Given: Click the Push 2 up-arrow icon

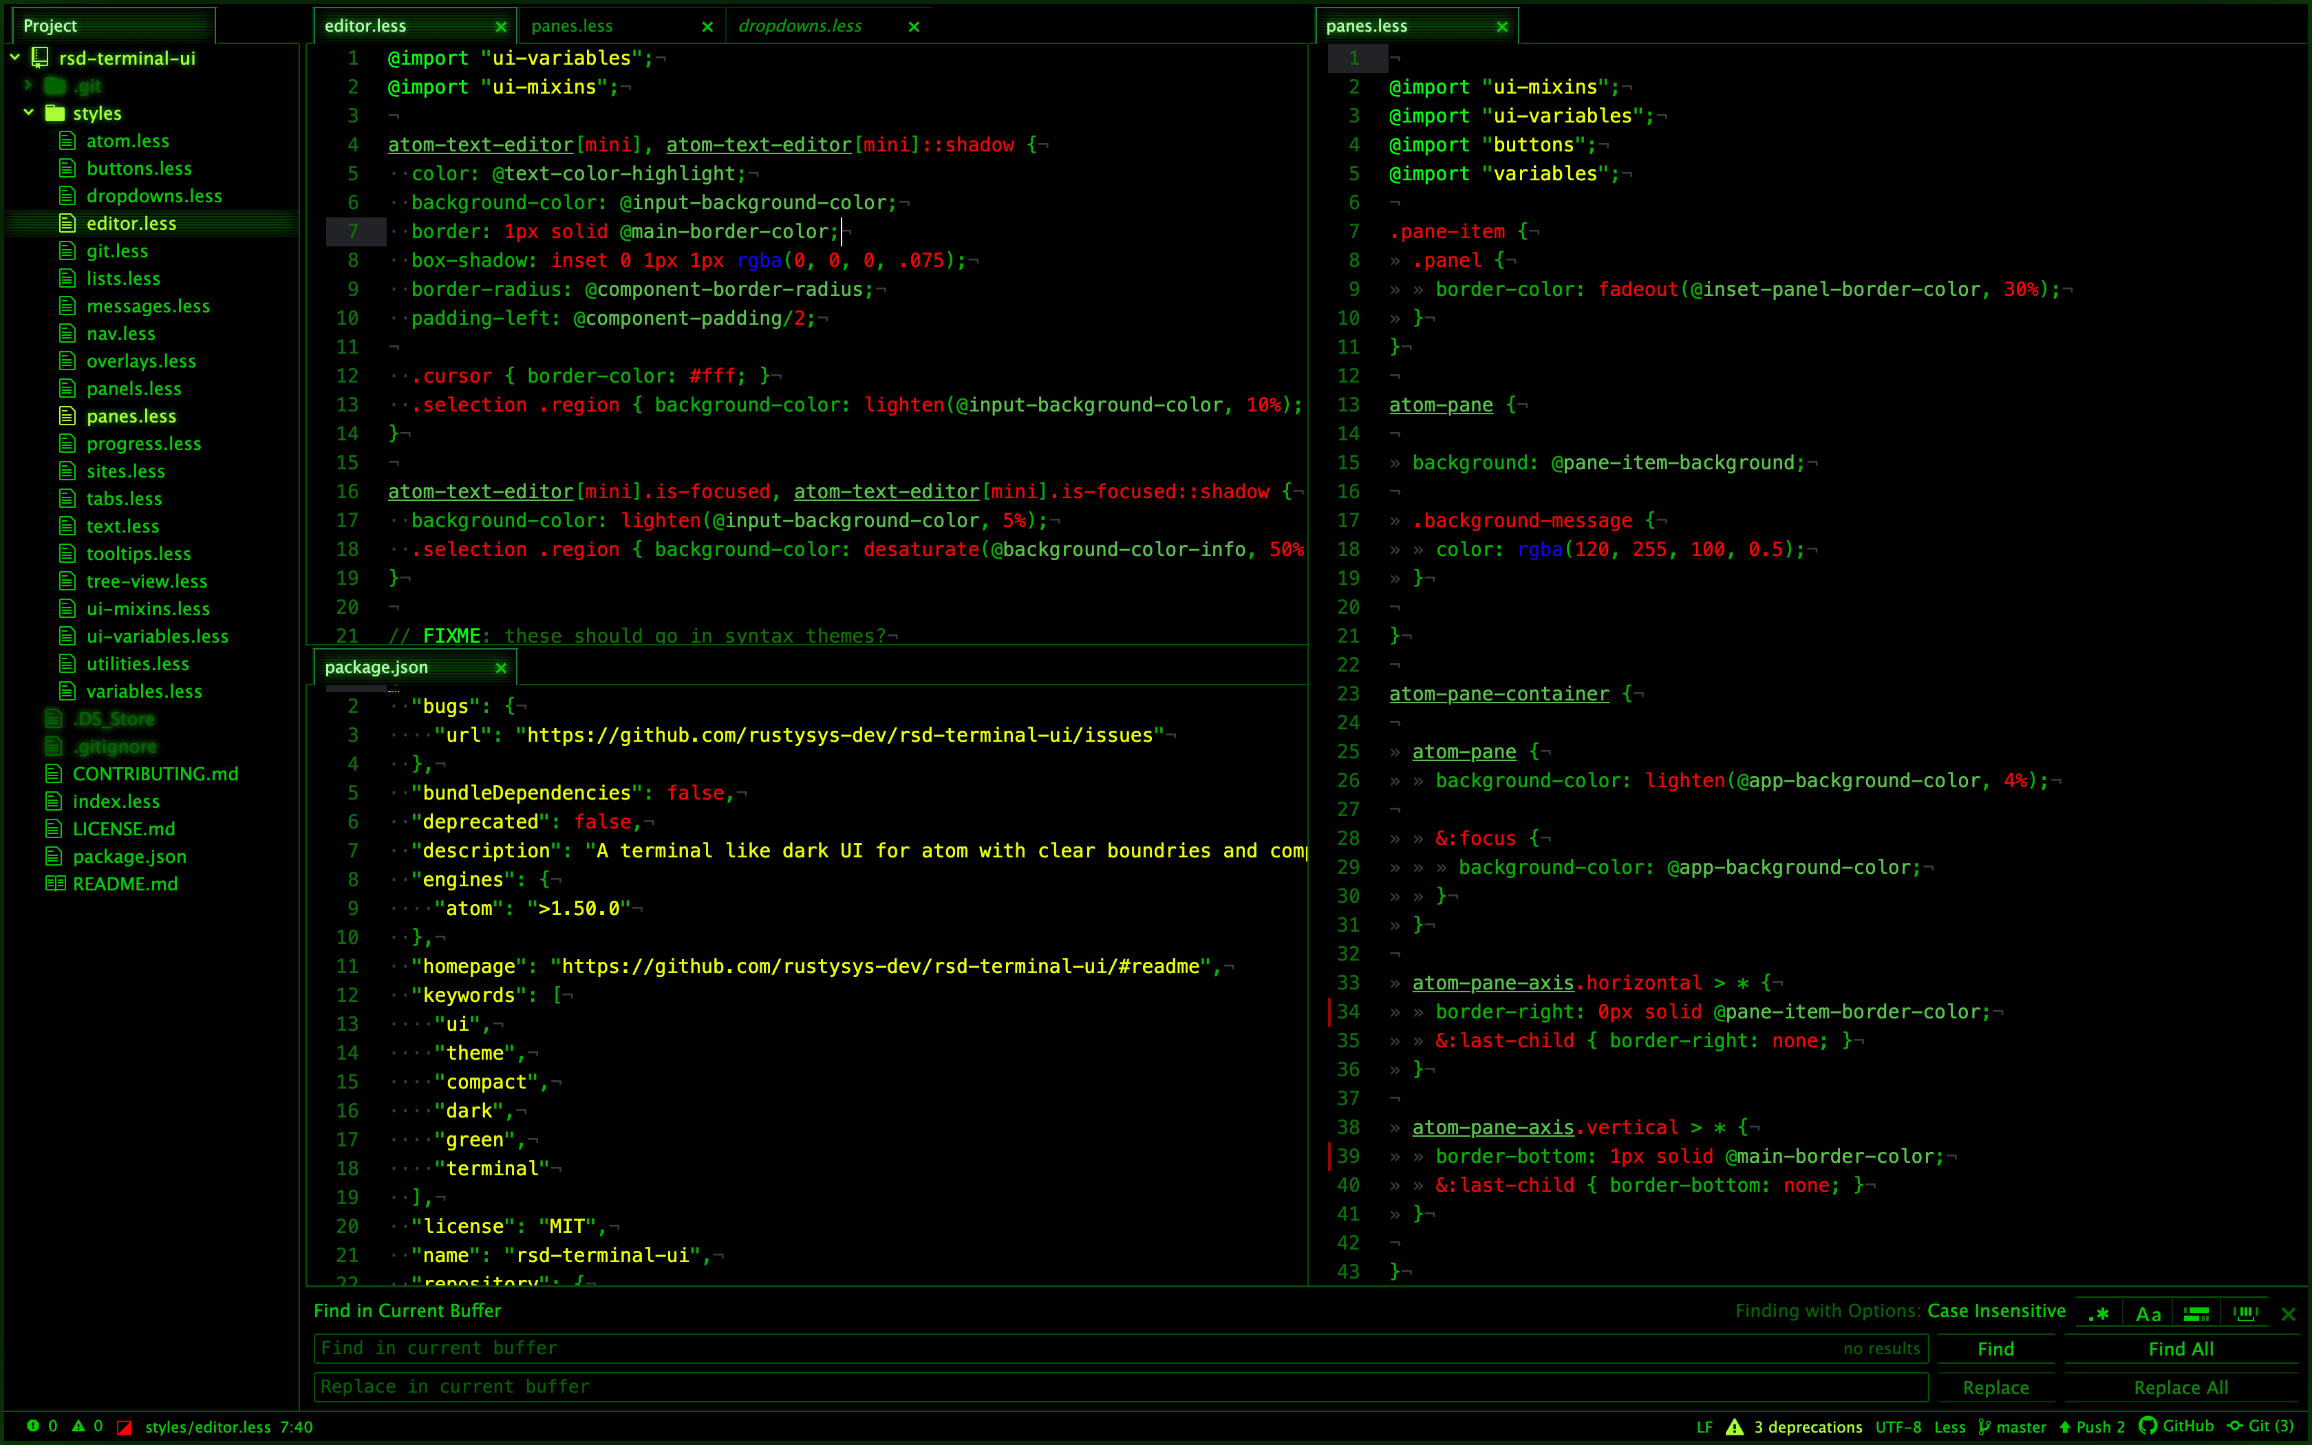Looking at the screenshot, I should pos(2064,1427).
